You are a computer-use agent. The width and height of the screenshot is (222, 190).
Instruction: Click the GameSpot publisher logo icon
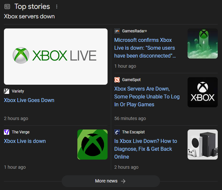[x=117, y=80]
